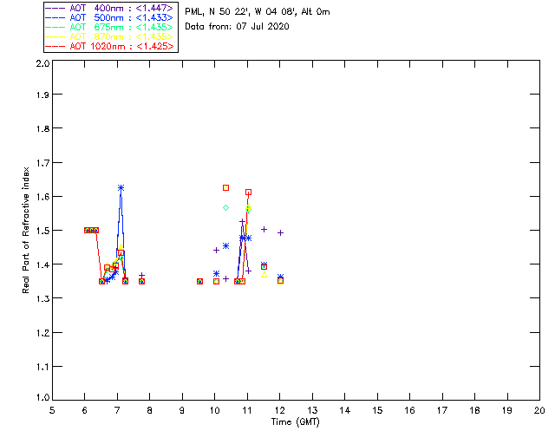The width and height of the screenshot is (555, 444).
Task: Click the blue asterisk peak near 7 GMT
Action: tap(121, 187)
